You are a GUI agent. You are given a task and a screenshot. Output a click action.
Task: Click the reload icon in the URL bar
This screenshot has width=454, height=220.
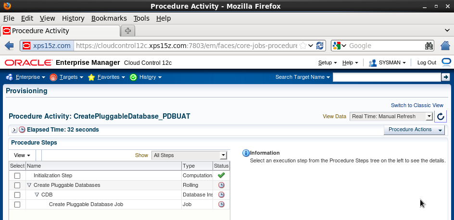pyautogui.click(x=320, y=46)
